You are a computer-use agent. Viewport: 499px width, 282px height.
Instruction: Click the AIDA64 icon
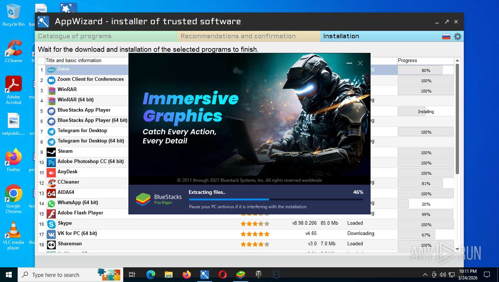51,193
